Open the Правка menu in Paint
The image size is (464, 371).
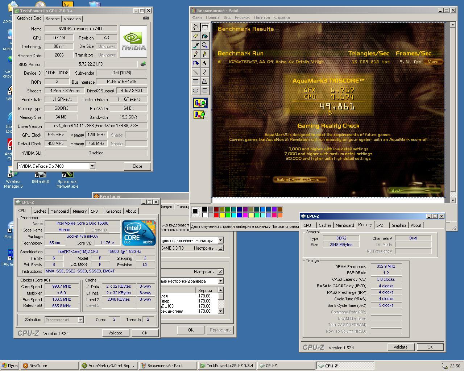(x=212, y=17)
